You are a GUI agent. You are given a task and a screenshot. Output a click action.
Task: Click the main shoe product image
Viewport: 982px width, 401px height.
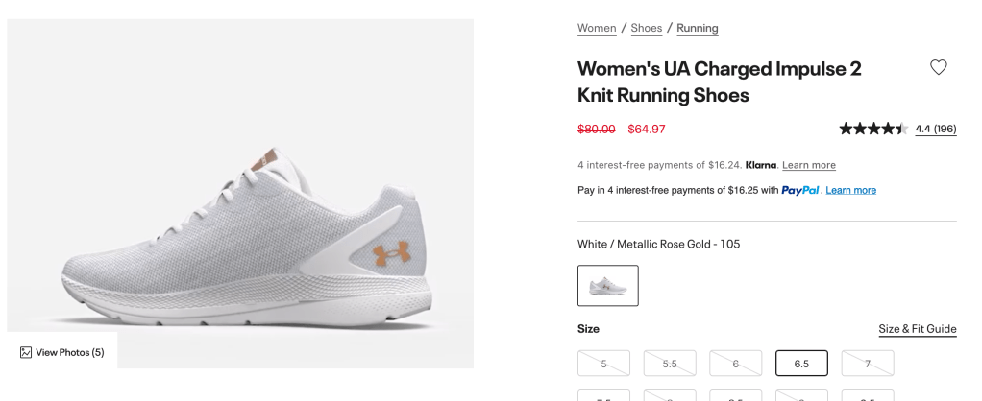(240, 194)
